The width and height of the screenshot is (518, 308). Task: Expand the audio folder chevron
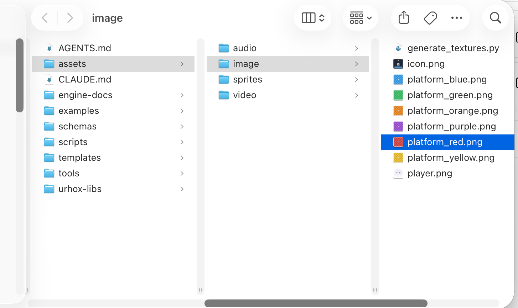pyautogui.click(x=357, y=48)
